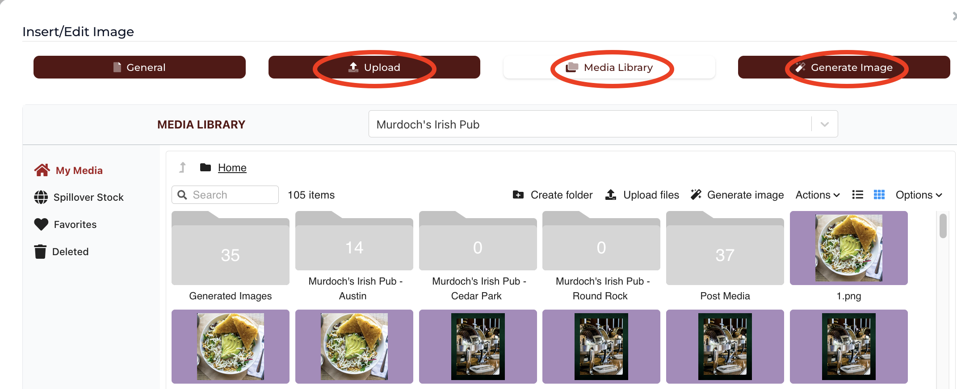Open Favorites heart section
Screen dimensions: 957x389
(66, 224)
